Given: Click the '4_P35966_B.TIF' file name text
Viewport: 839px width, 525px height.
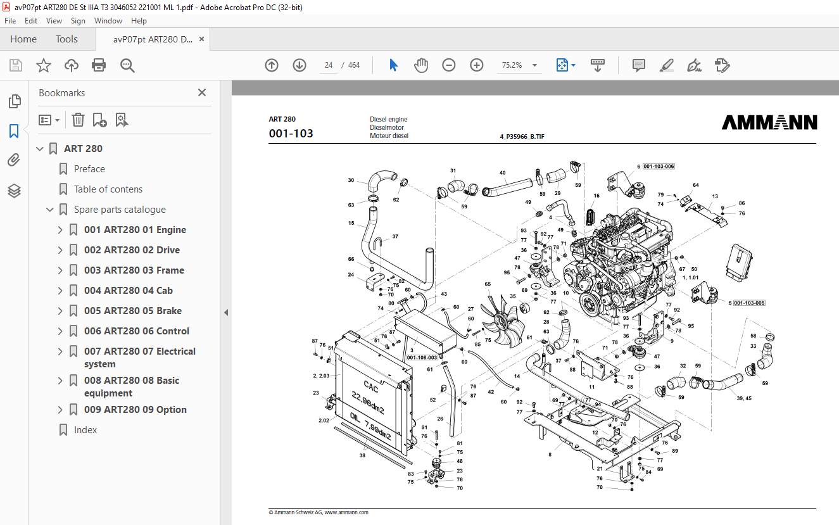Looking at the screenshot, I should point(522,136).
